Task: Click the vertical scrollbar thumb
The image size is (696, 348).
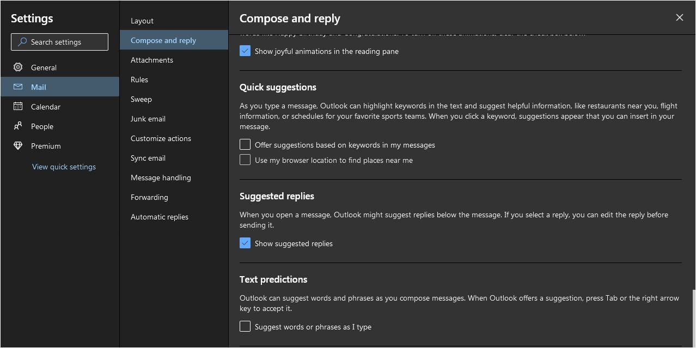Action: (693, 318)
